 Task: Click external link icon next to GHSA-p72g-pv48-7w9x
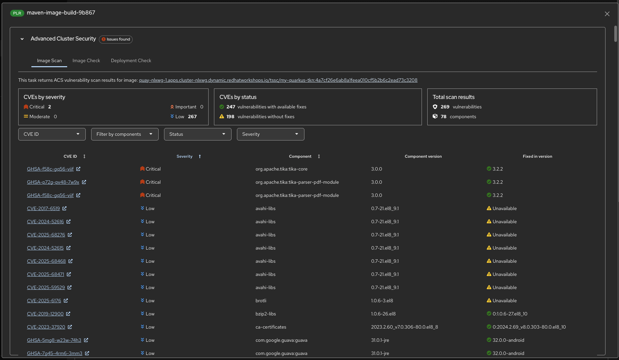point(84,182)
